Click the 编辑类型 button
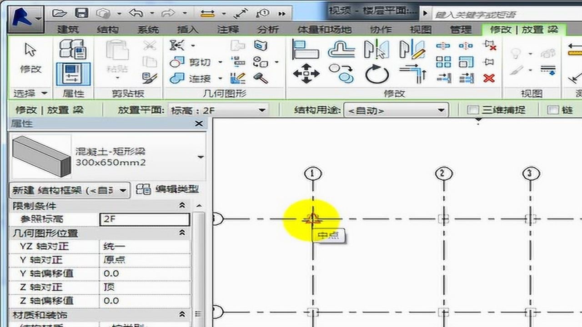Screen dimensions: 582x327 click(x=167, y=189)
